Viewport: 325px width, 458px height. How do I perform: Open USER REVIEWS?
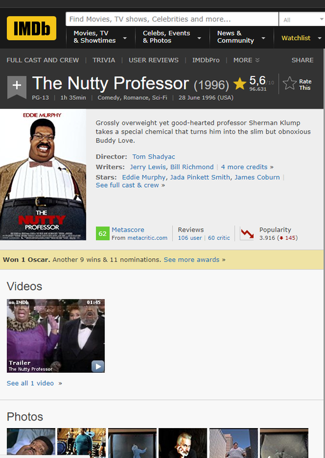pyautogui.click(x=153, y=60)
